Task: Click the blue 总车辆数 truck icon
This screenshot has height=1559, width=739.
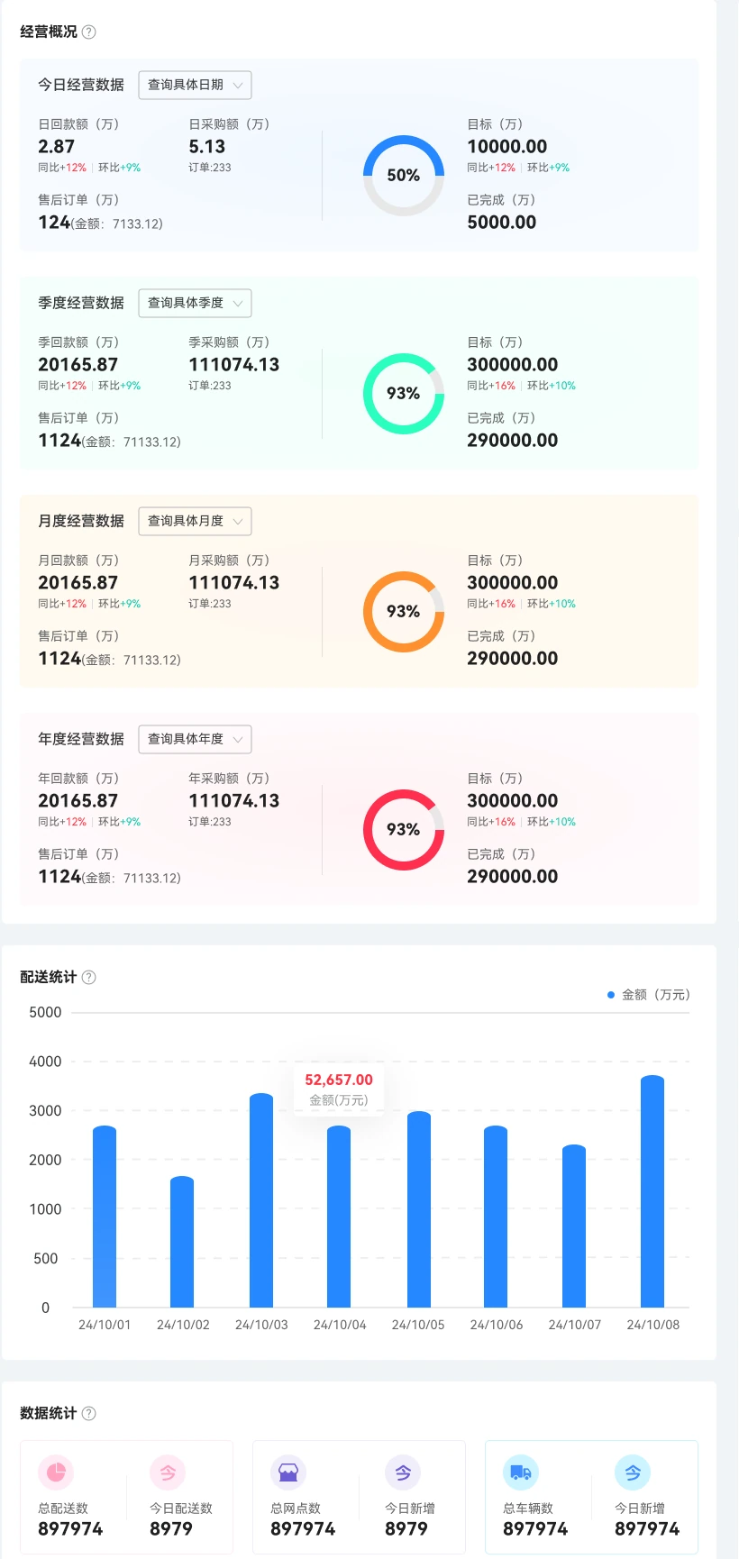Action: tap(521, 1472)
